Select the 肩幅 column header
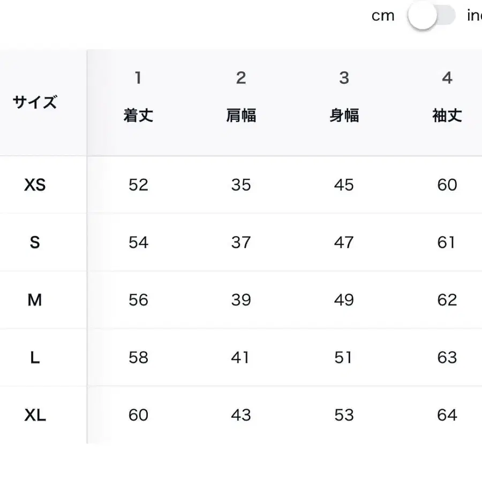The width and height of the screenshot is (482, 482). tap(241, 115)
